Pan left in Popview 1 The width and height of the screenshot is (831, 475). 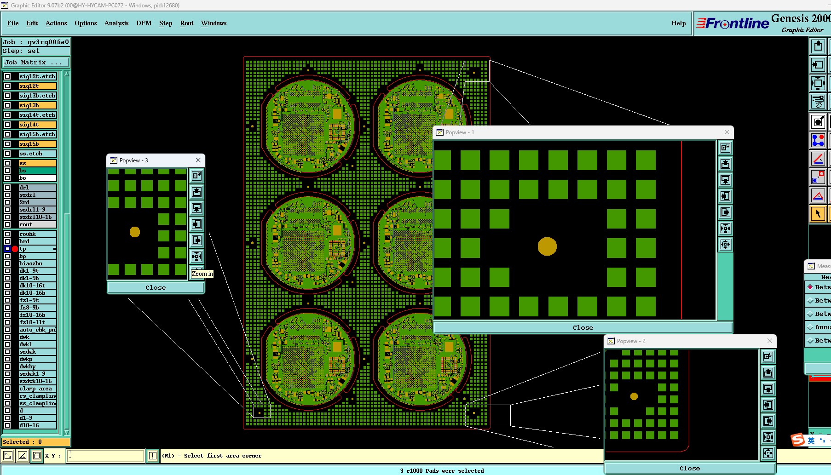[725, 196]
